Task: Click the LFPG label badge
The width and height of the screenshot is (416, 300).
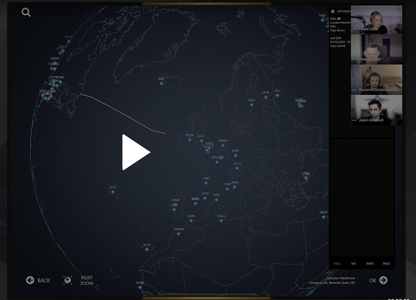Action: (221, 158)
